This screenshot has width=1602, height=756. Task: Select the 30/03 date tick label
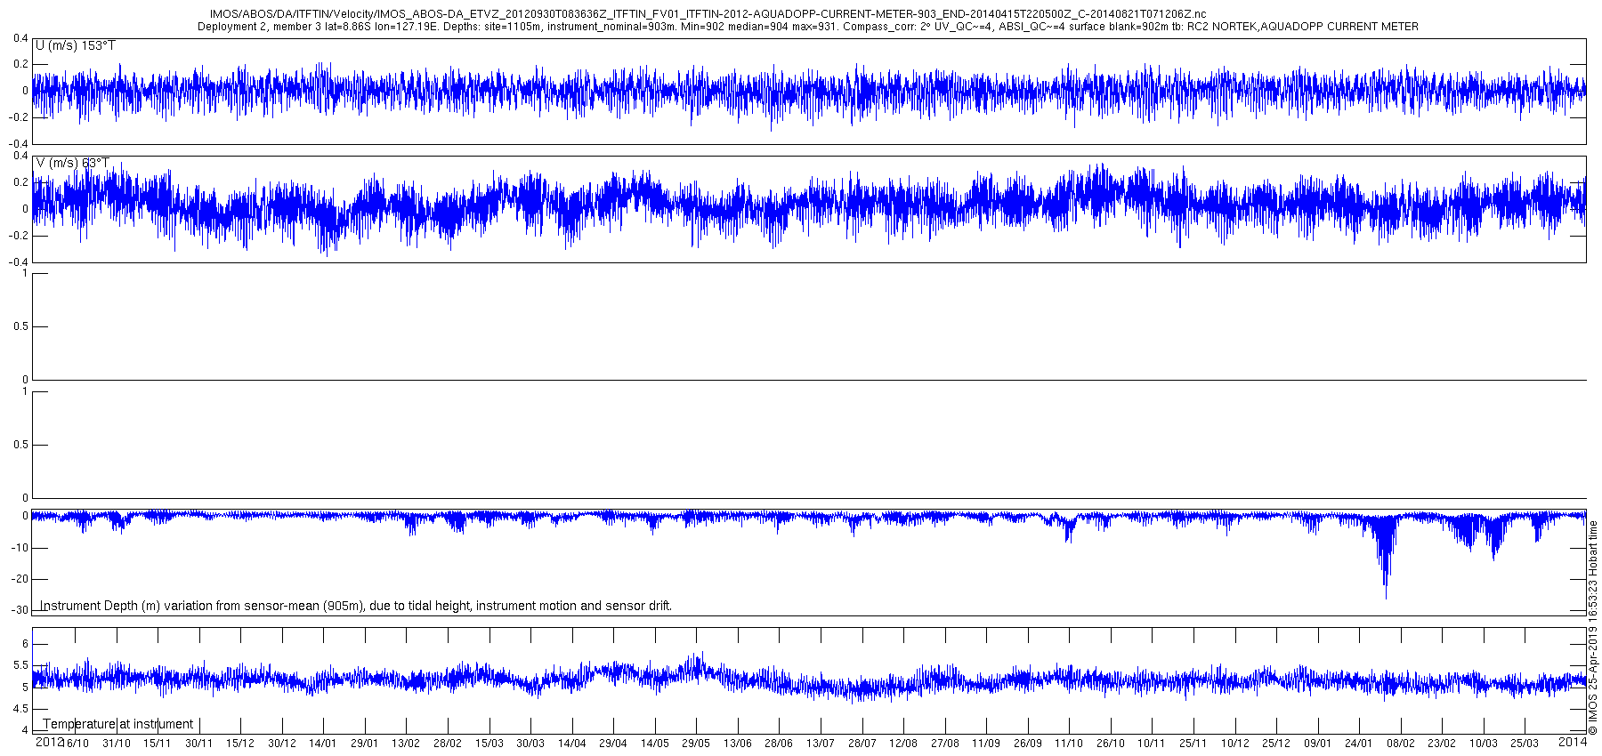click(530, 744)
